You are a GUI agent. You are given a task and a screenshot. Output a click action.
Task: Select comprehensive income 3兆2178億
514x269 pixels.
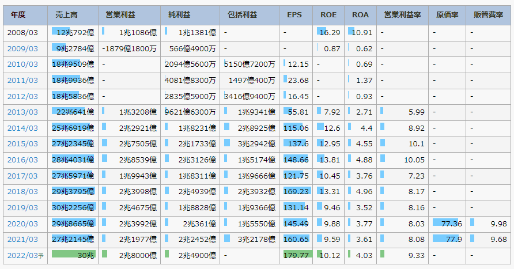(256, 240)
